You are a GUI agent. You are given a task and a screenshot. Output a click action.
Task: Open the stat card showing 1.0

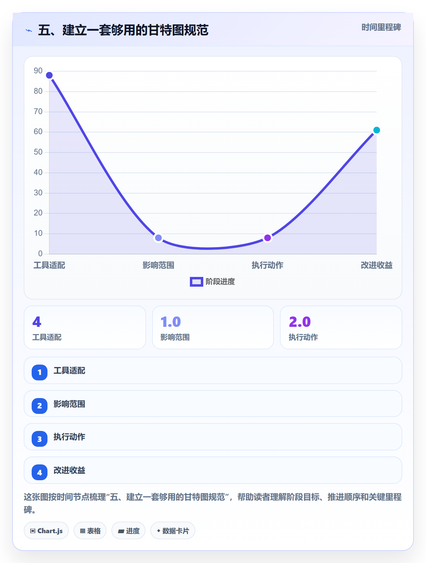pos(213,327)
